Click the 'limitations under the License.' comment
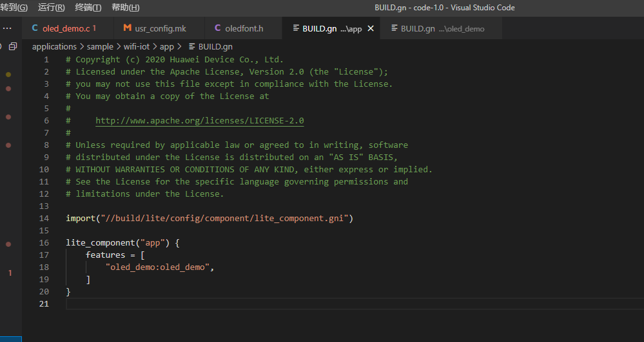This screenshot has width=644, height=342. point(144,194)
